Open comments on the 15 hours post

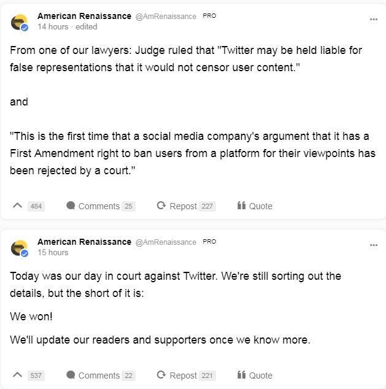[x=101, y=375]
